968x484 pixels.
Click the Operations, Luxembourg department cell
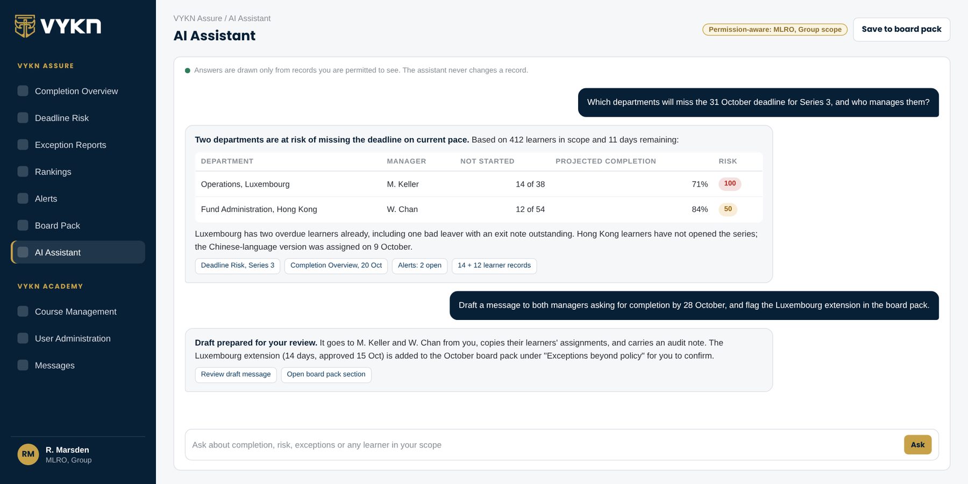click(245, 184)
